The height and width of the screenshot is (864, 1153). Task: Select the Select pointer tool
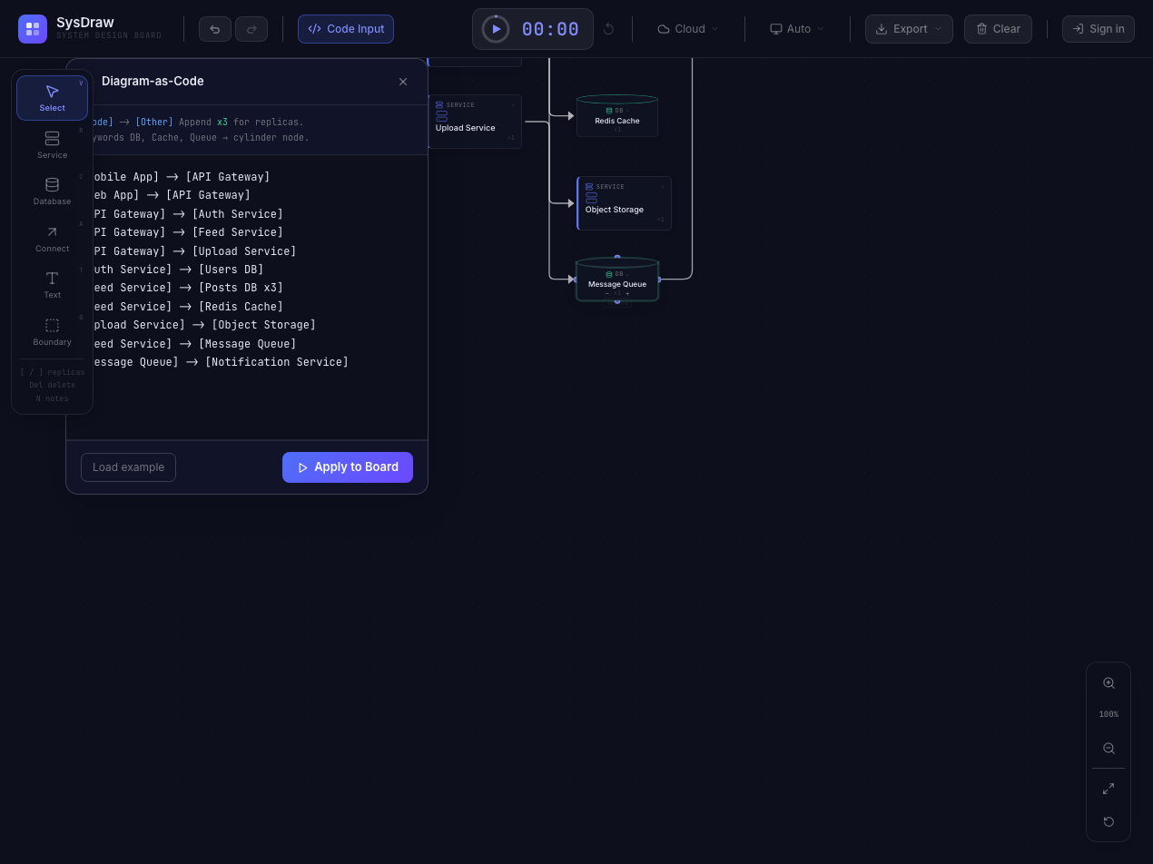pyautogui.click(x=52, y=98)
